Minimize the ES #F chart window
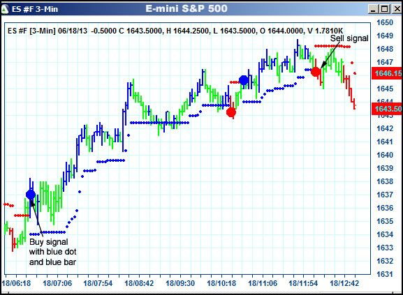 373,10
